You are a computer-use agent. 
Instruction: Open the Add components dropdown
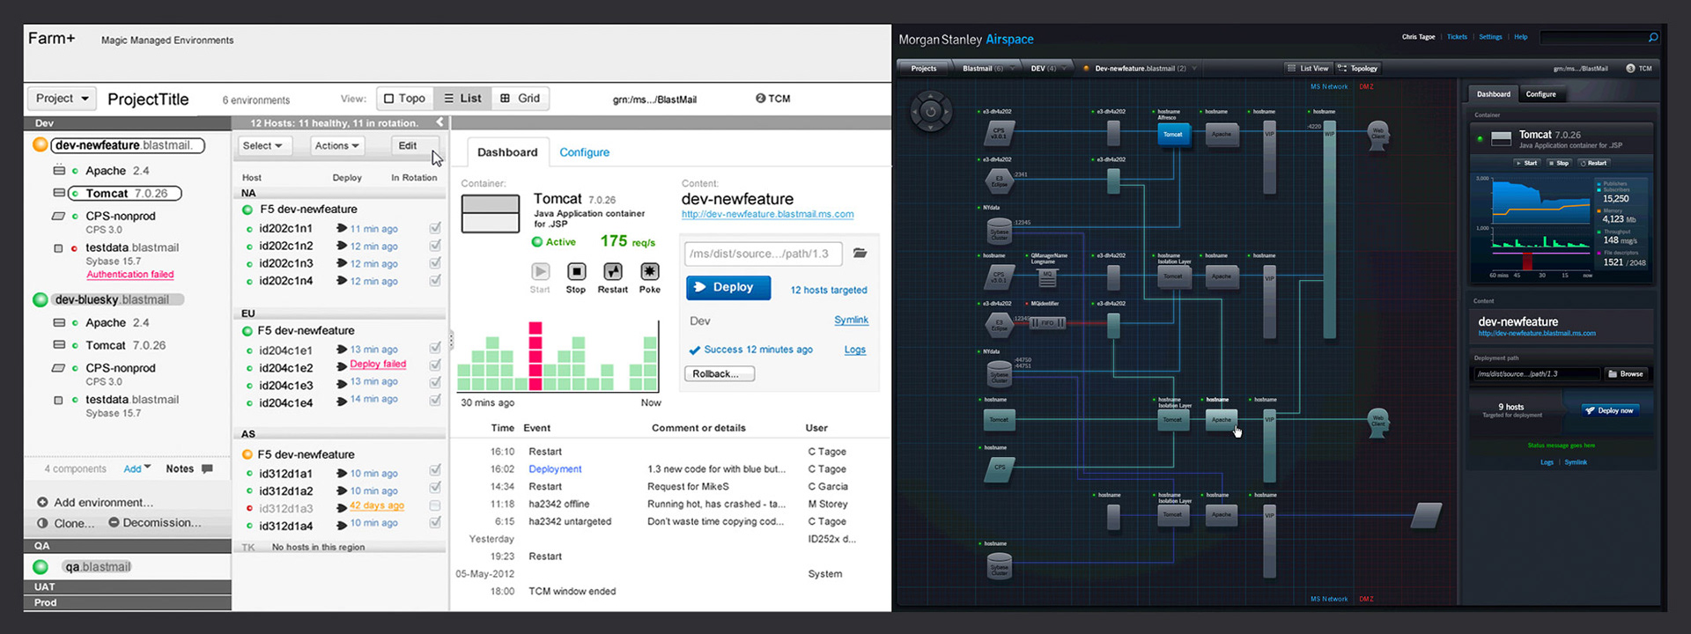[137, 468]
